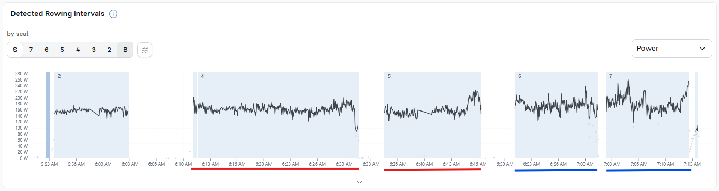Choose seat 3 in seat selector
The image size is (719, 191).
coord(94,50)
